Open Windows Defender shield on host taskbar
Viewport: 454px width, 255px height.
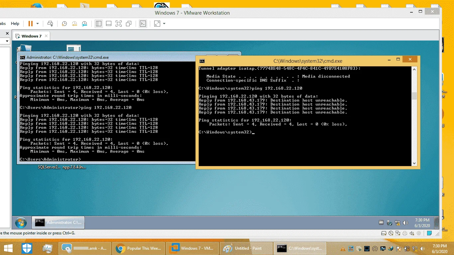coord(27,248)
